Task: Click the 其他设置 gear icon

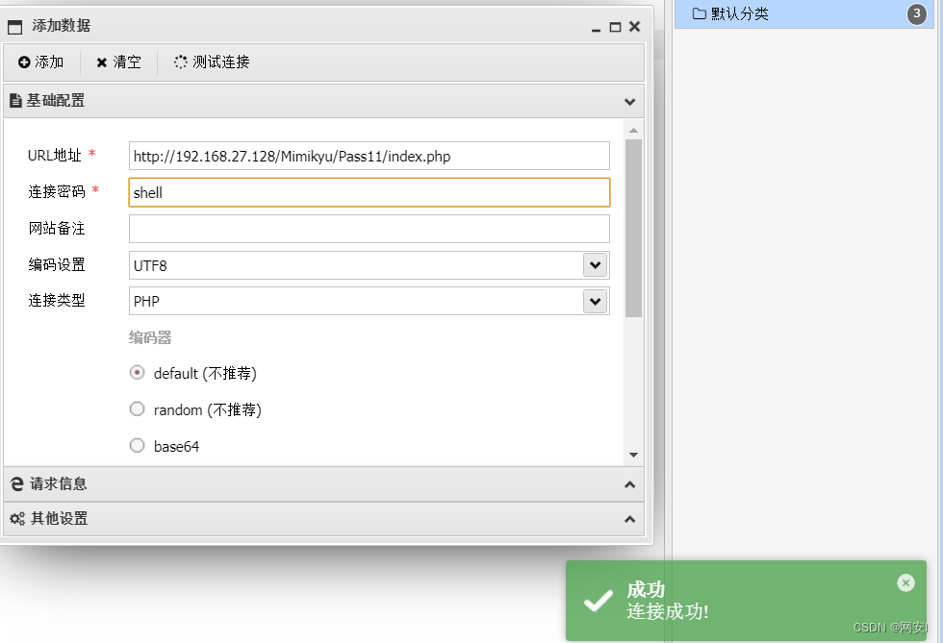Action: tap(16, 519)
